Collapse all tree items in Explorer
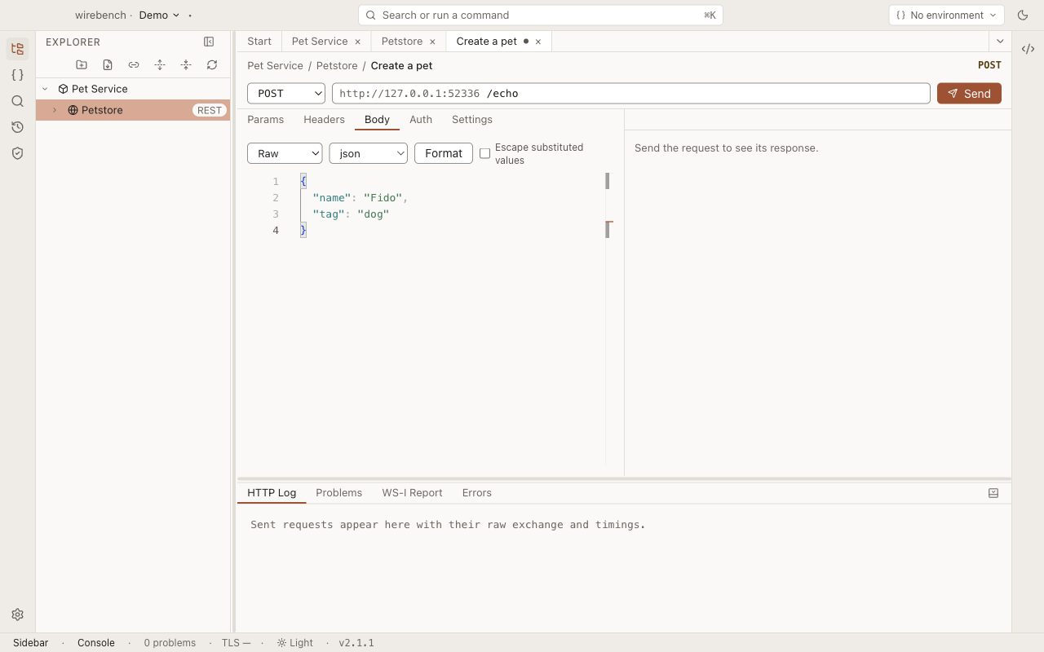Image resolution: width=1044 pixels, height=652 pixels. tap(186, 65)
